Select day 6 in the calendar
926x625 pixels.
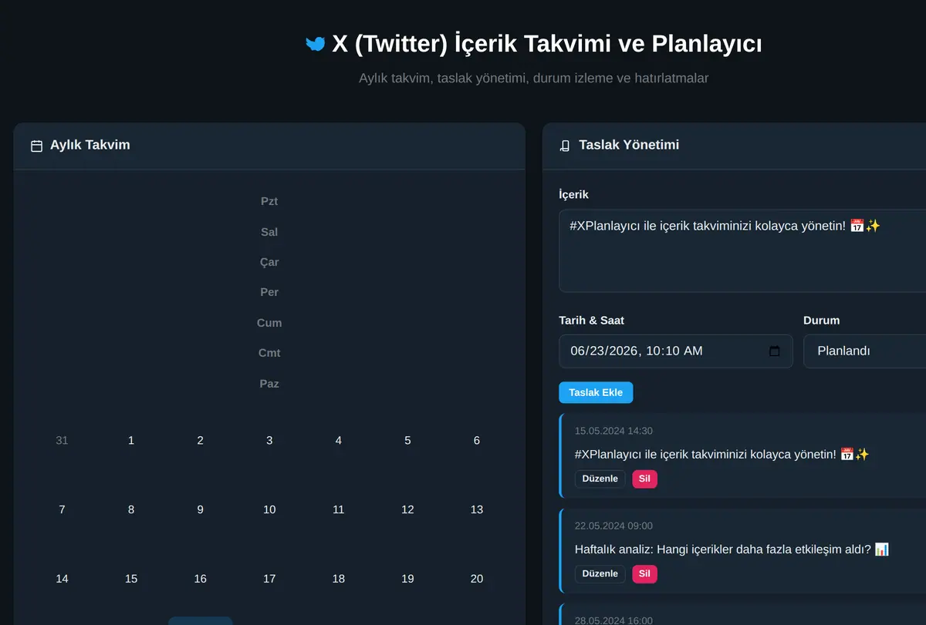pyautogui.click(x=477, y=441)
